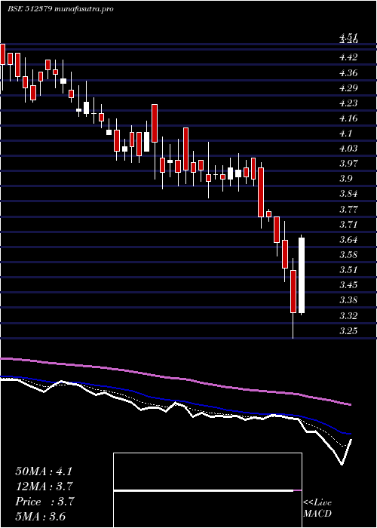Viewport: 377px width, 528px height.
Task: Click inside the MACD indicator box
Action: click(207, 490)
